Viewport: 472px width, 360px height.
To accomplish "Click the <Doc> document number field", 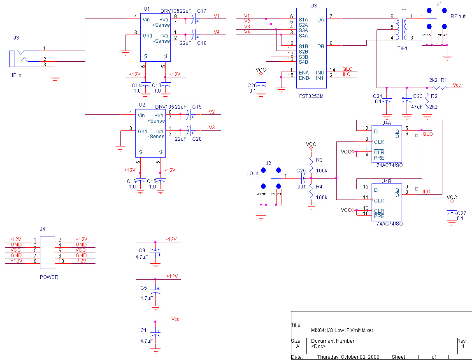I will coord(318,346).
